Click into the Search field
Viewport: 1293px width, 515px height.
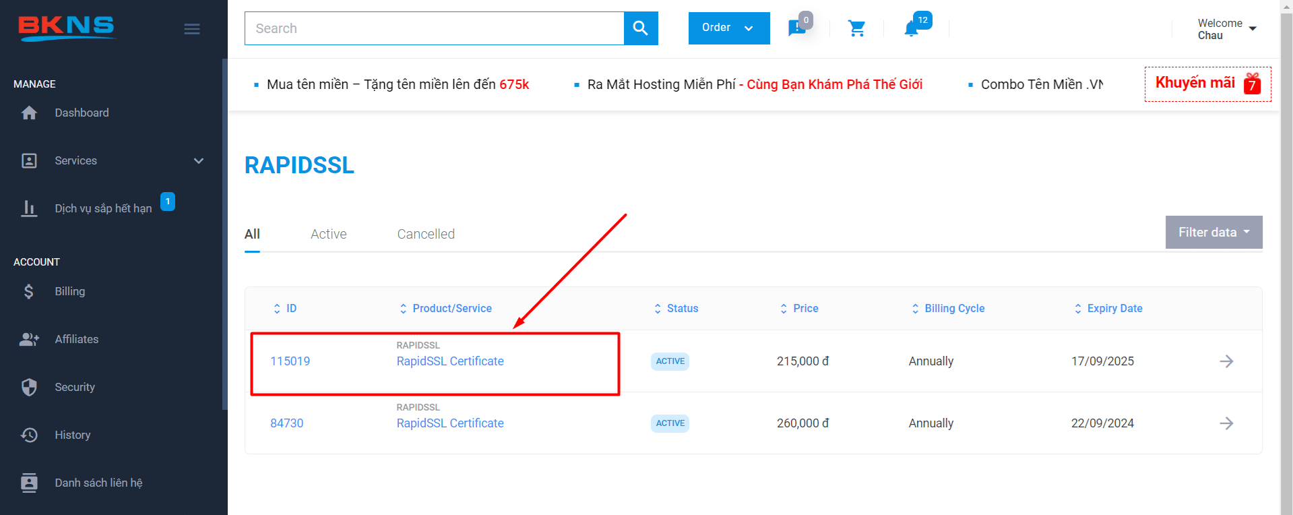pyautogui.click(x=435, y=28)
